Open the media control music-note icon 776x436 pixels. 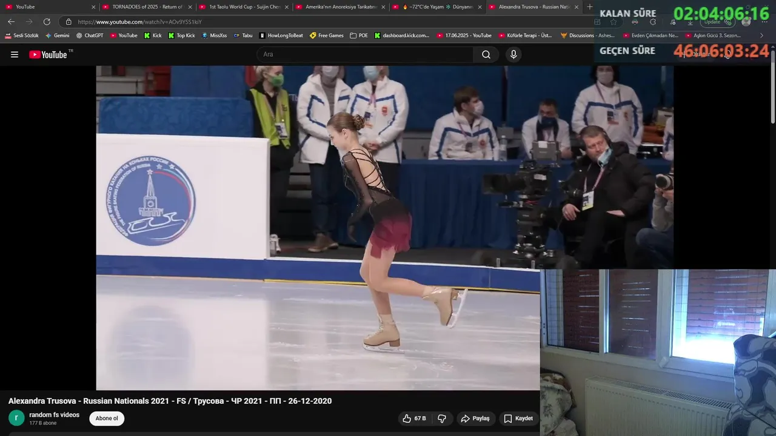[x=673, y=22]
